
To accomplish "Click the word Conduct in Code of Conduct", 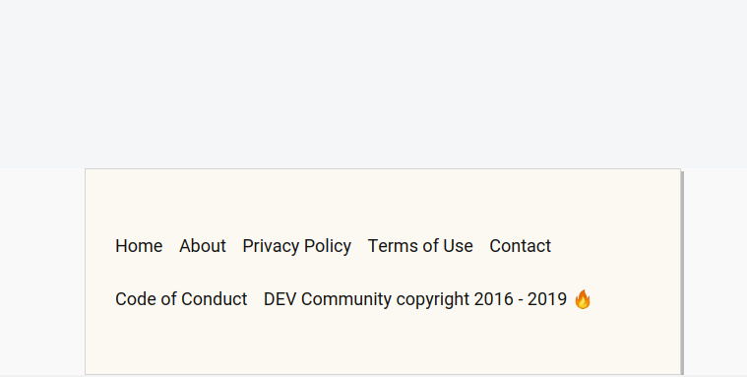I will click(x=215, y=299).
